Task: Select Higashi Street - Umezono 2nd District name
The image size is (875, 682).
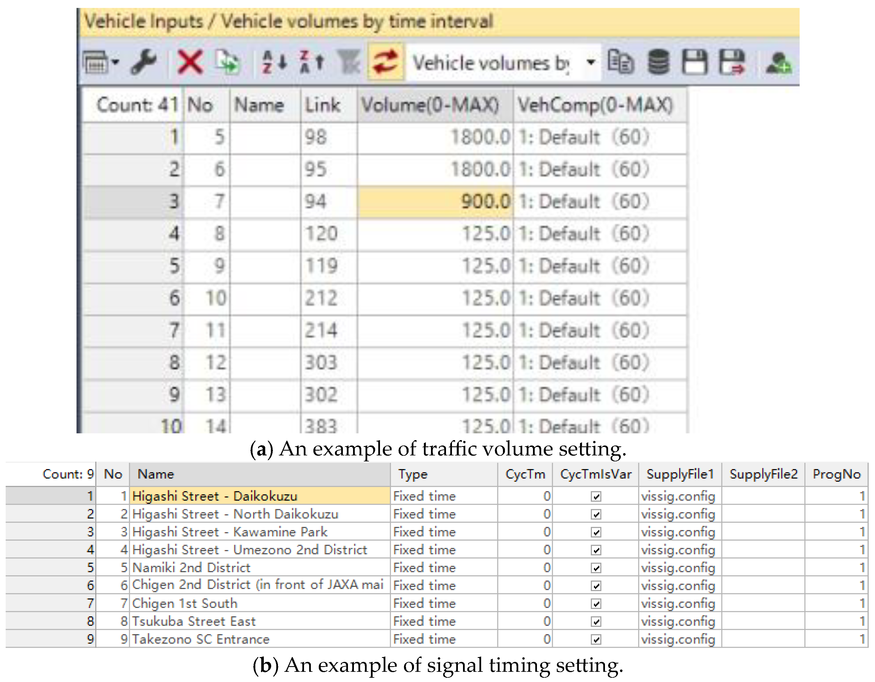Action: coord(260,550)
